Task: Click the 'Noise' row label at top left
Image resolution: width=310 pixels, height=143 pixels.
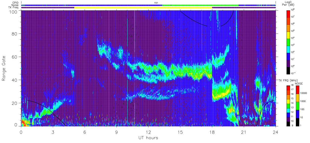Action: 15,5
